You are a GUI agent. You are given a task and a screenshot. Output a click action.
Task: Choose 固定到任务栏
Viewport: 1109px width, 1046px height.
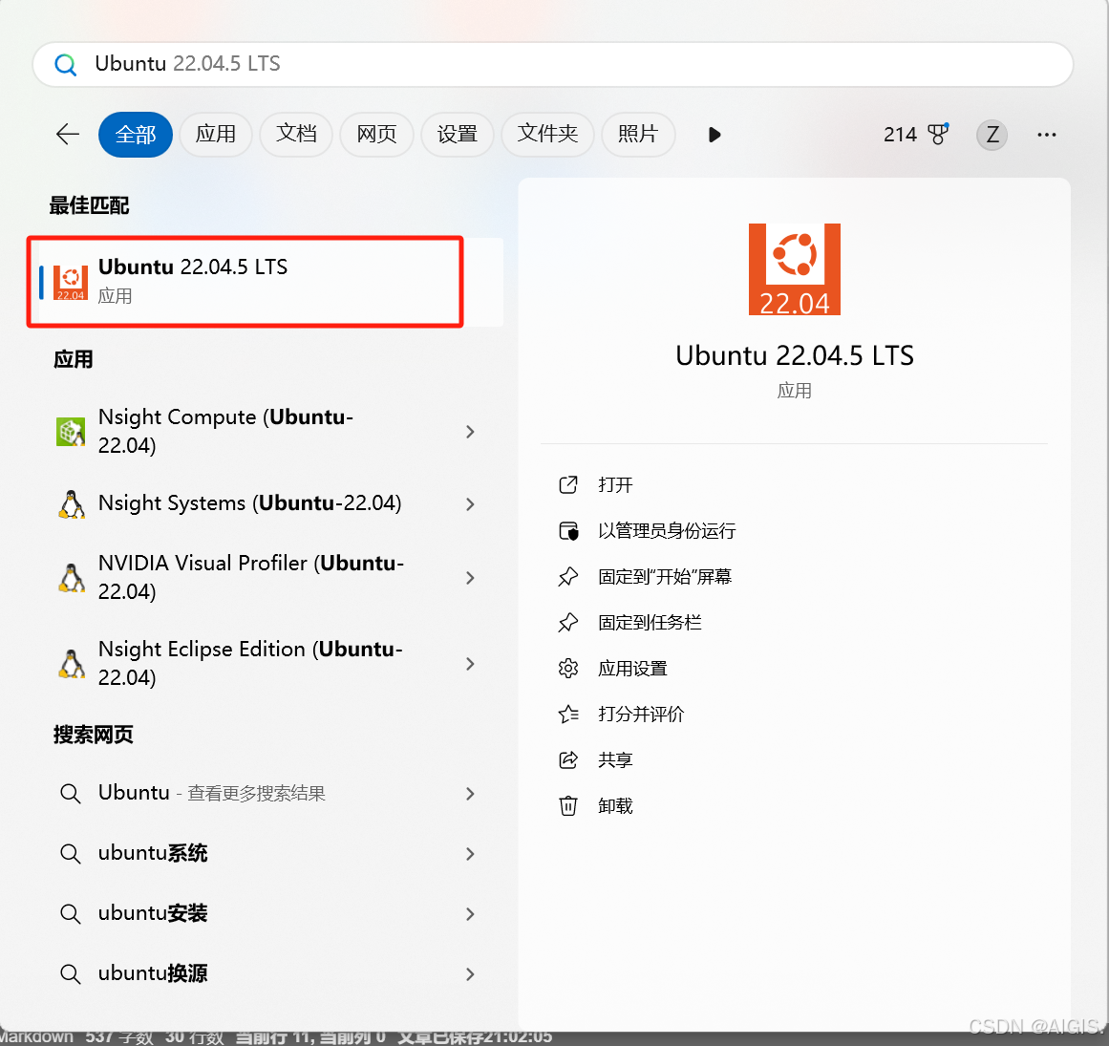point(650,623)
